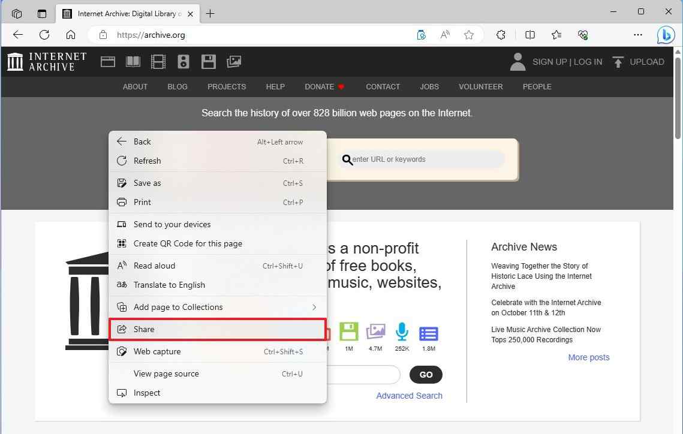683x434 pixels.
Task: Open the Advanced Search link
Action: [409, 396]
